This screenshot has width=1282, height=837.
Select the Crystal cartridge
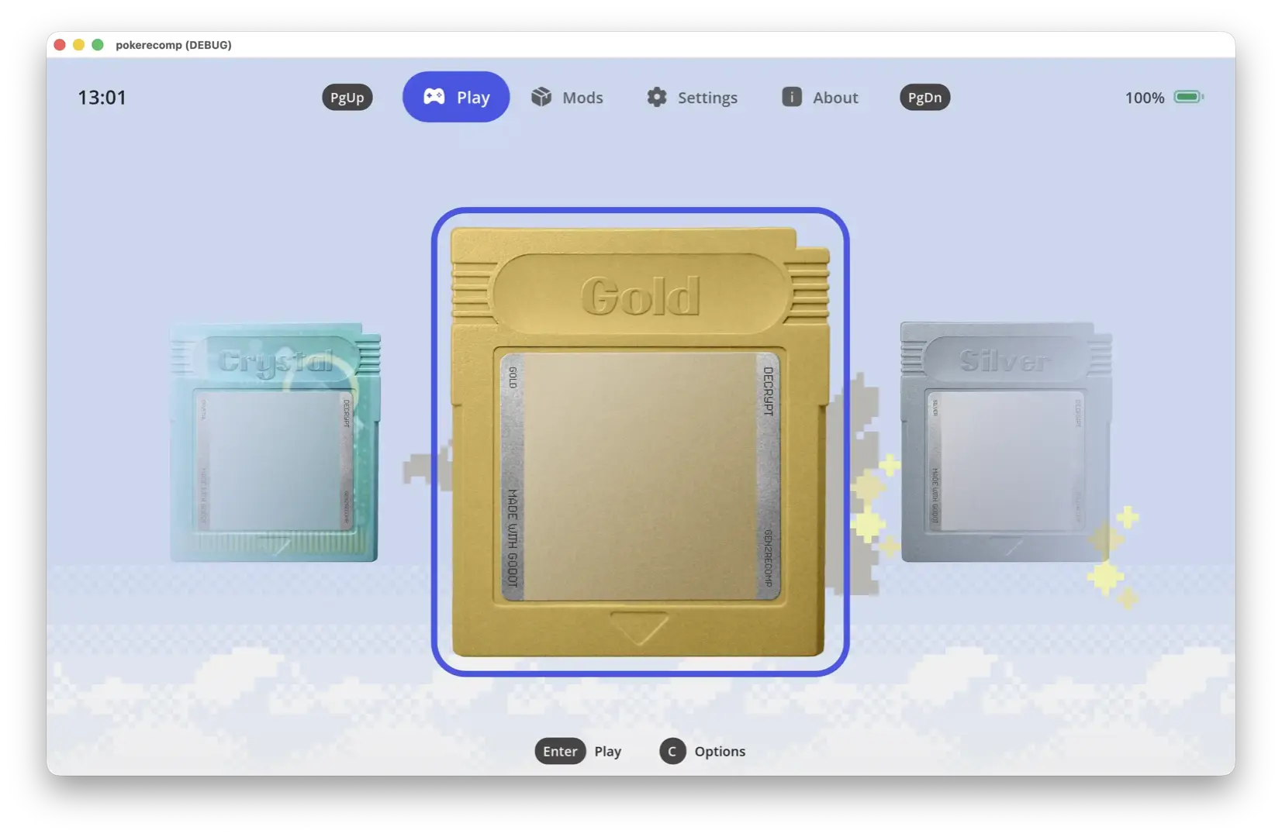275,443
